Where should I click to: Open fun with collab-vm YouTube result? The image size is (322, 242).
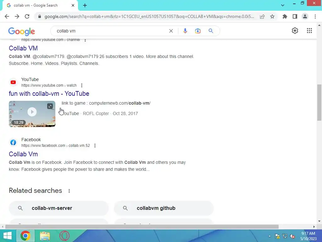49,94
